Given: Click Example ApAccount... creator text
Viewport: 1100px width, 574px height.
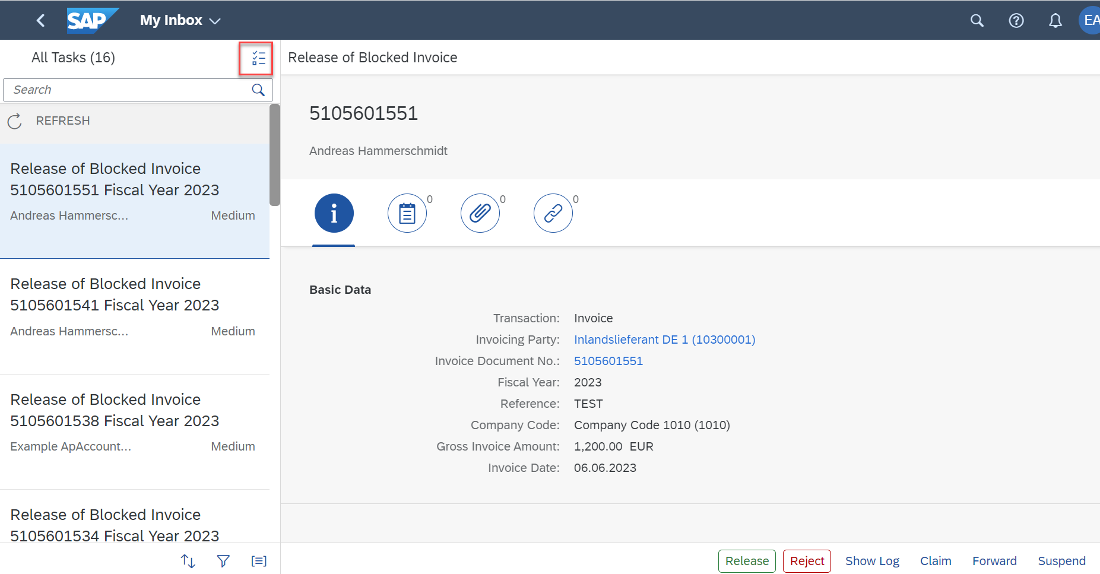Looking at the screenshot, I should pos(71,446).
